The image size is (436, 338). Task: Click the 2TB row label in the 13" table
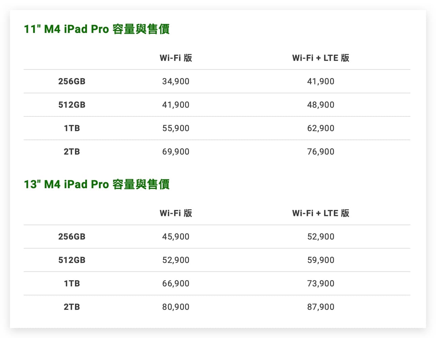pos(72,307)
